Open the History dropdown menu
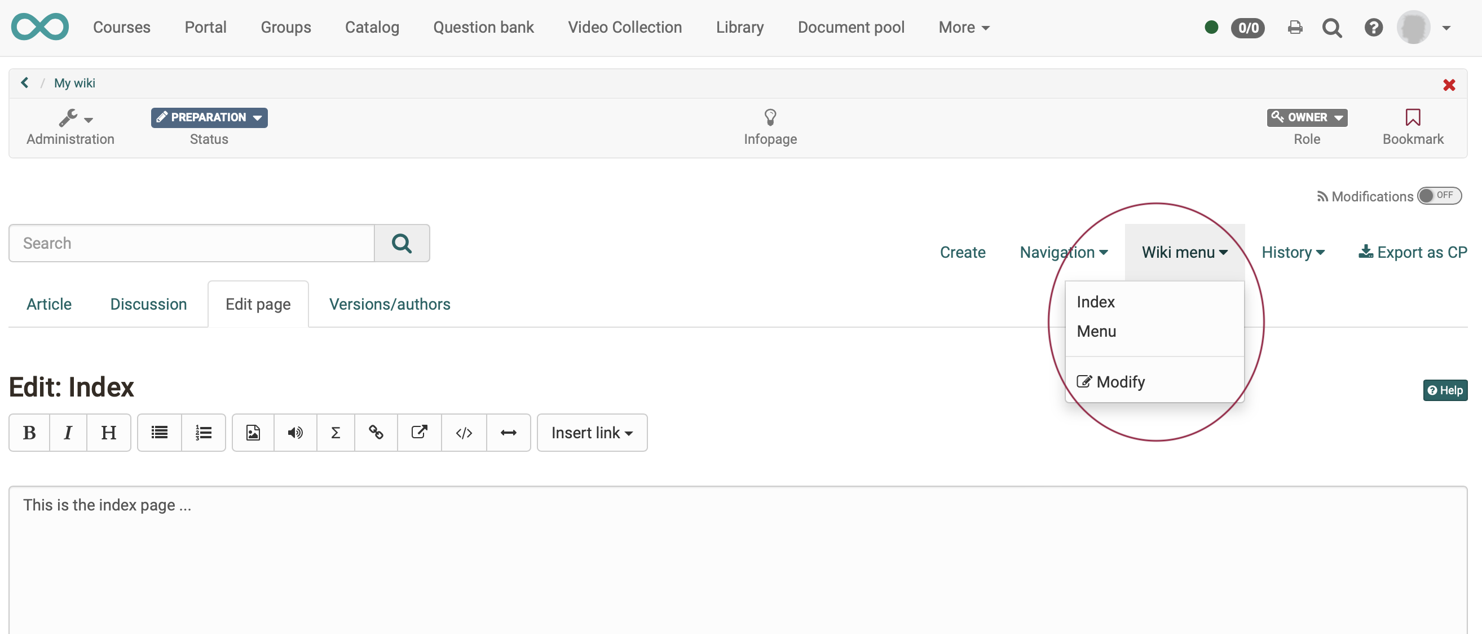The height and width of the screenshot is (634, 1482). tap(1293, 252)
